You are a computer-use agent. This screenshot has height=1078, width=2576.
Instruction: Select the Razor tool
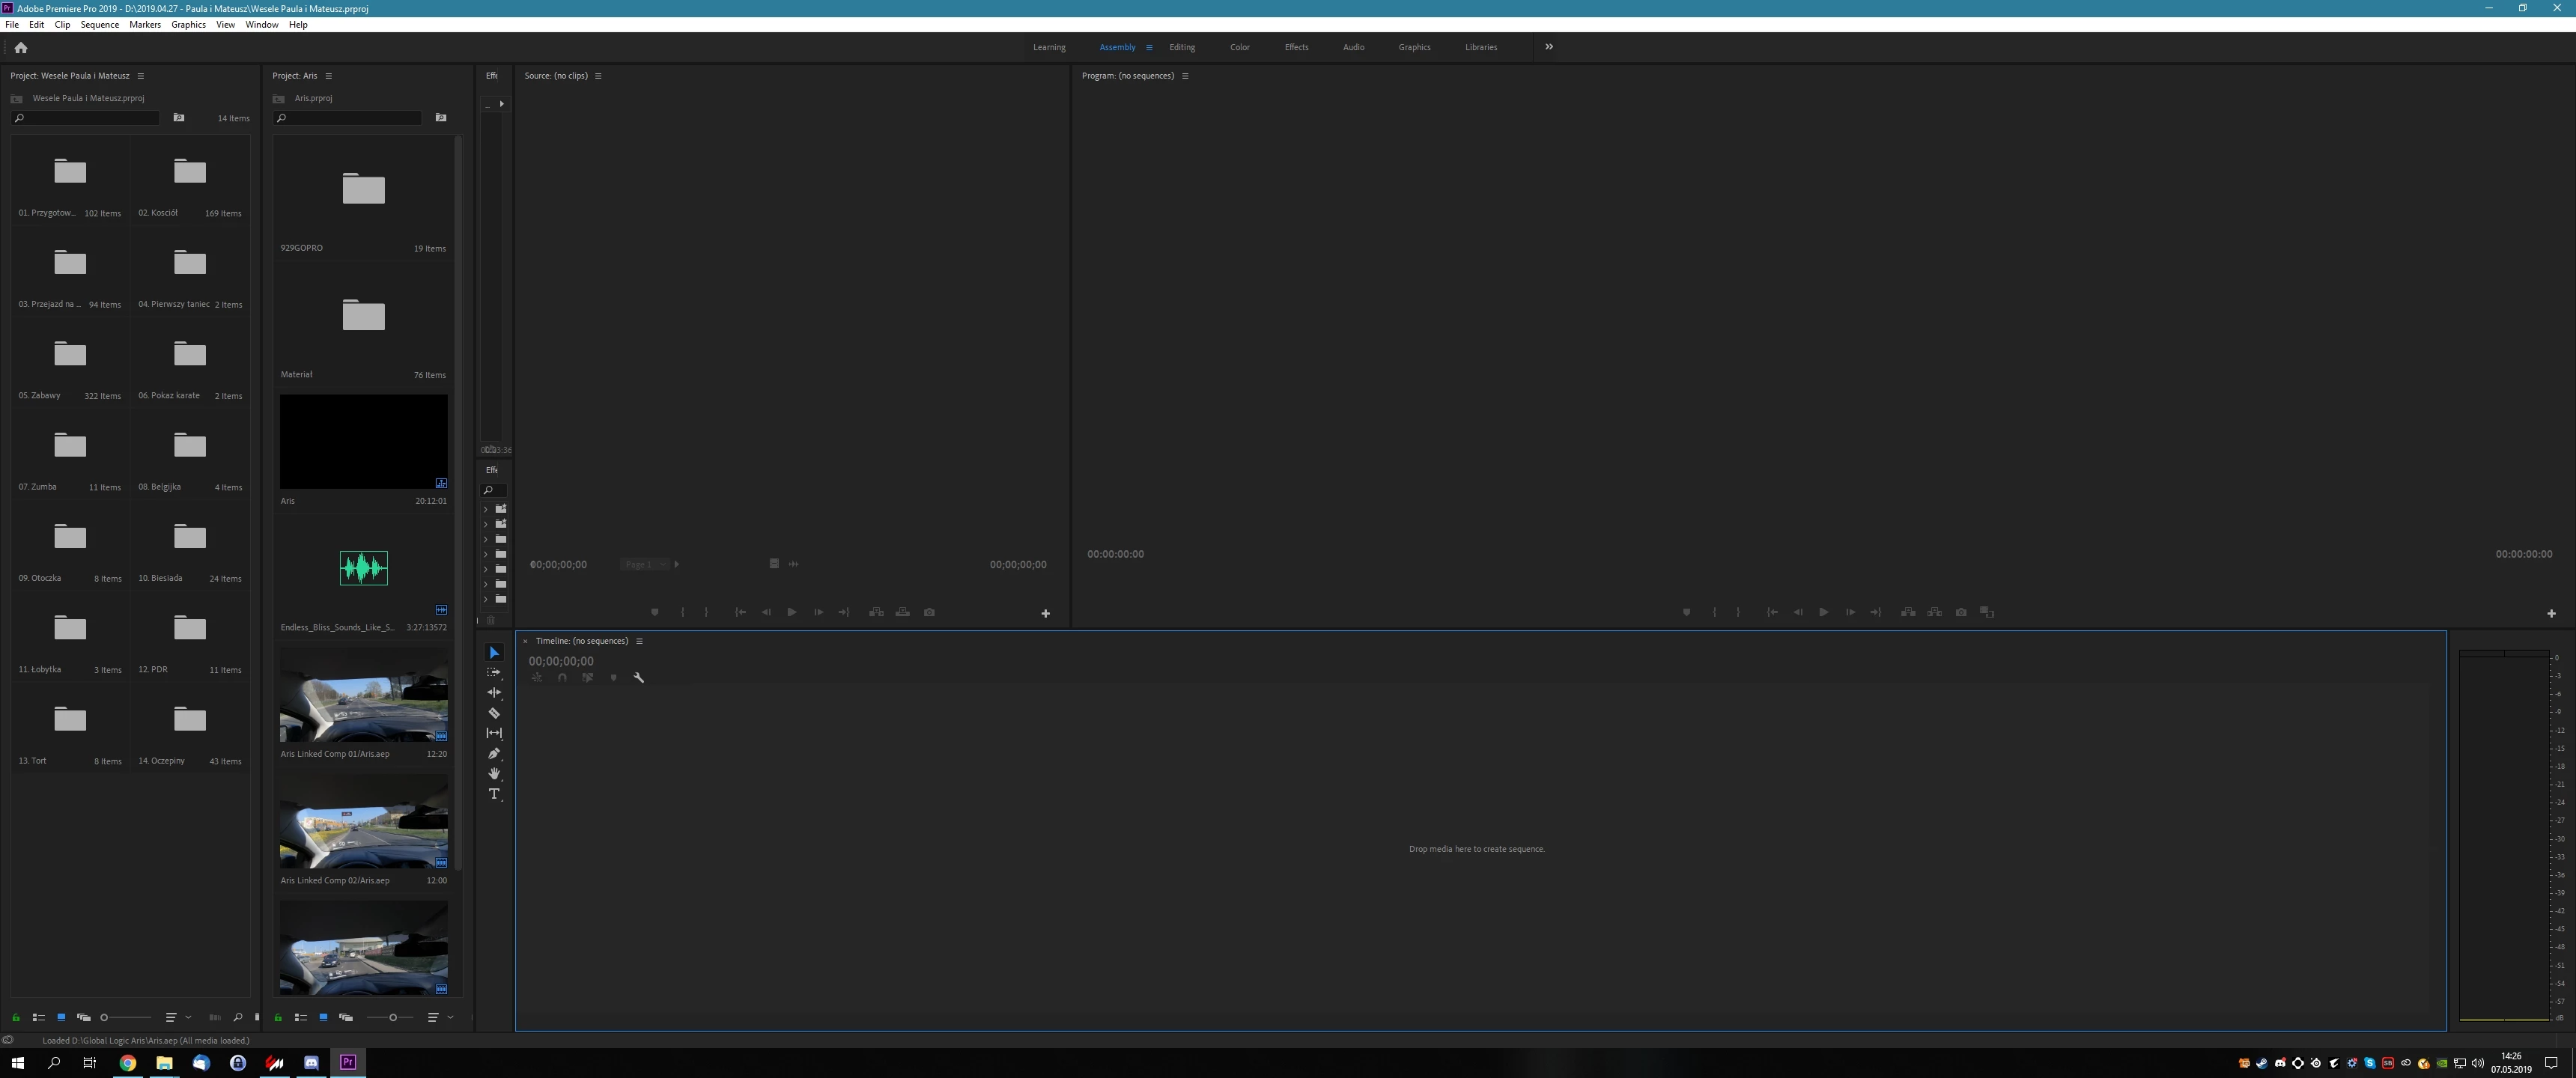[x=494, y=713]
